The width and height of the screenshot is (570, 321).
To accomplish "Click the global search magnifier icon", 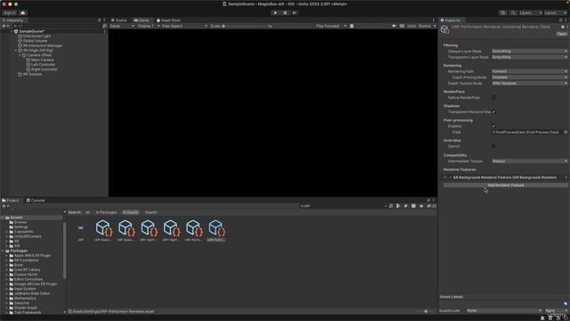I will (x=513, y=12).
